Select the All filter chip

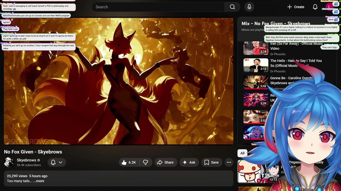click(242, 153)
